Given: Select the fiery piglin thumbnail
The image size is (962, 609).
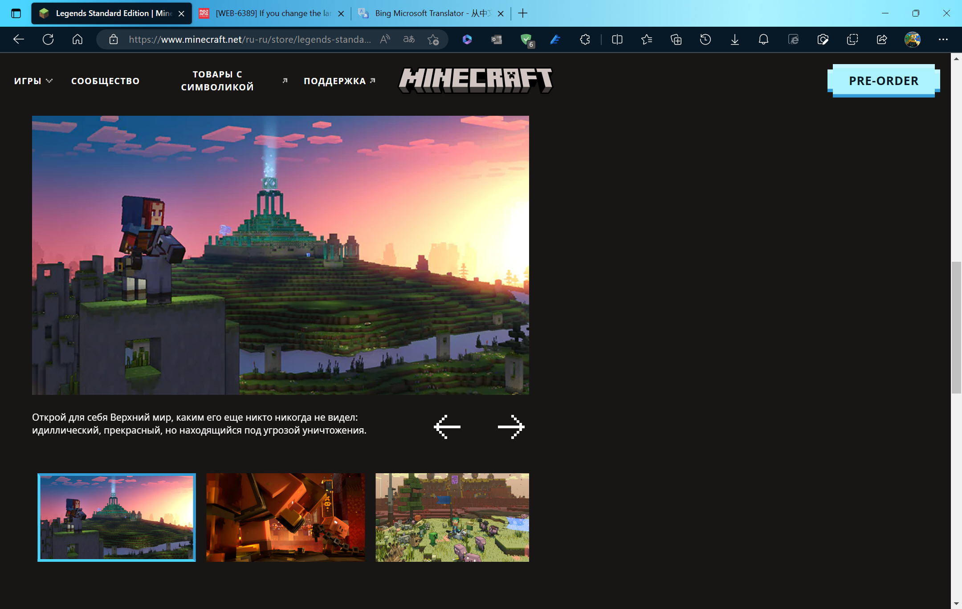Looking at the screenshot, I should point(285,517).
